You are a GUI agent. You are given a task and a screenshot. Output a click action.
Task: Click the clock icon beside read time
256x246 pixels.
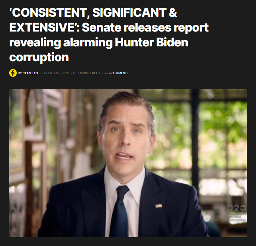[x=75, y=73]
